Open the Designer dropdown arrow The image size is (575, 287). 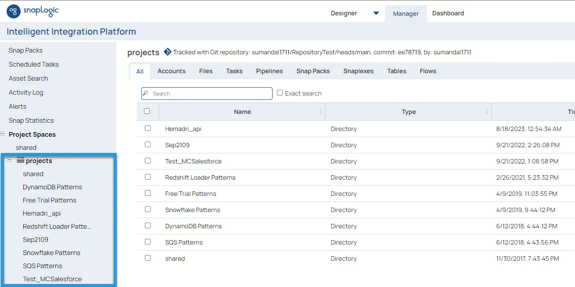(x=376, y=13)
